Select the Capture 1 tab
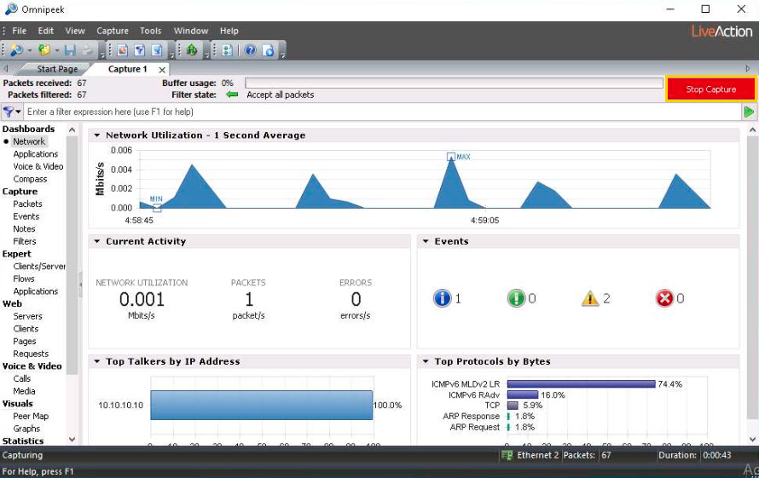The width and height of the screenshot is (759, 478). [x=128, y=69]
